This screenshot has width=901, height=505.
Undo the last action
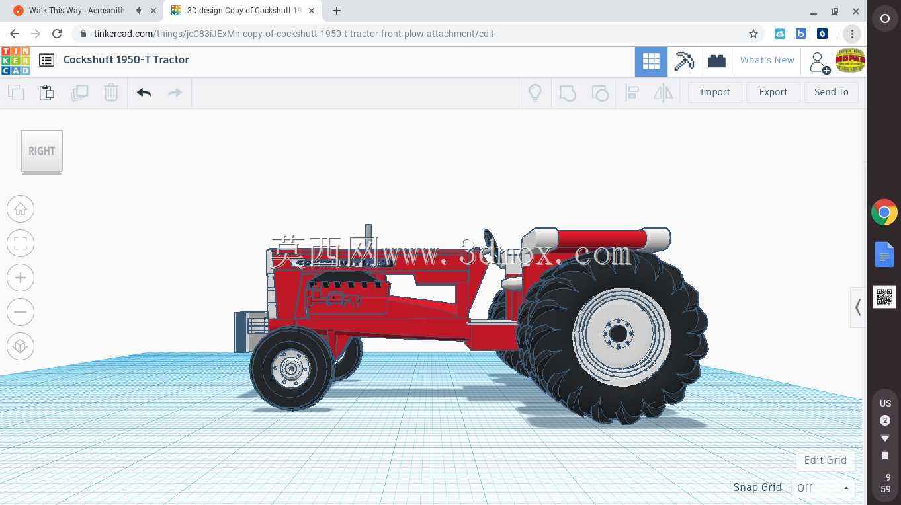144,93
